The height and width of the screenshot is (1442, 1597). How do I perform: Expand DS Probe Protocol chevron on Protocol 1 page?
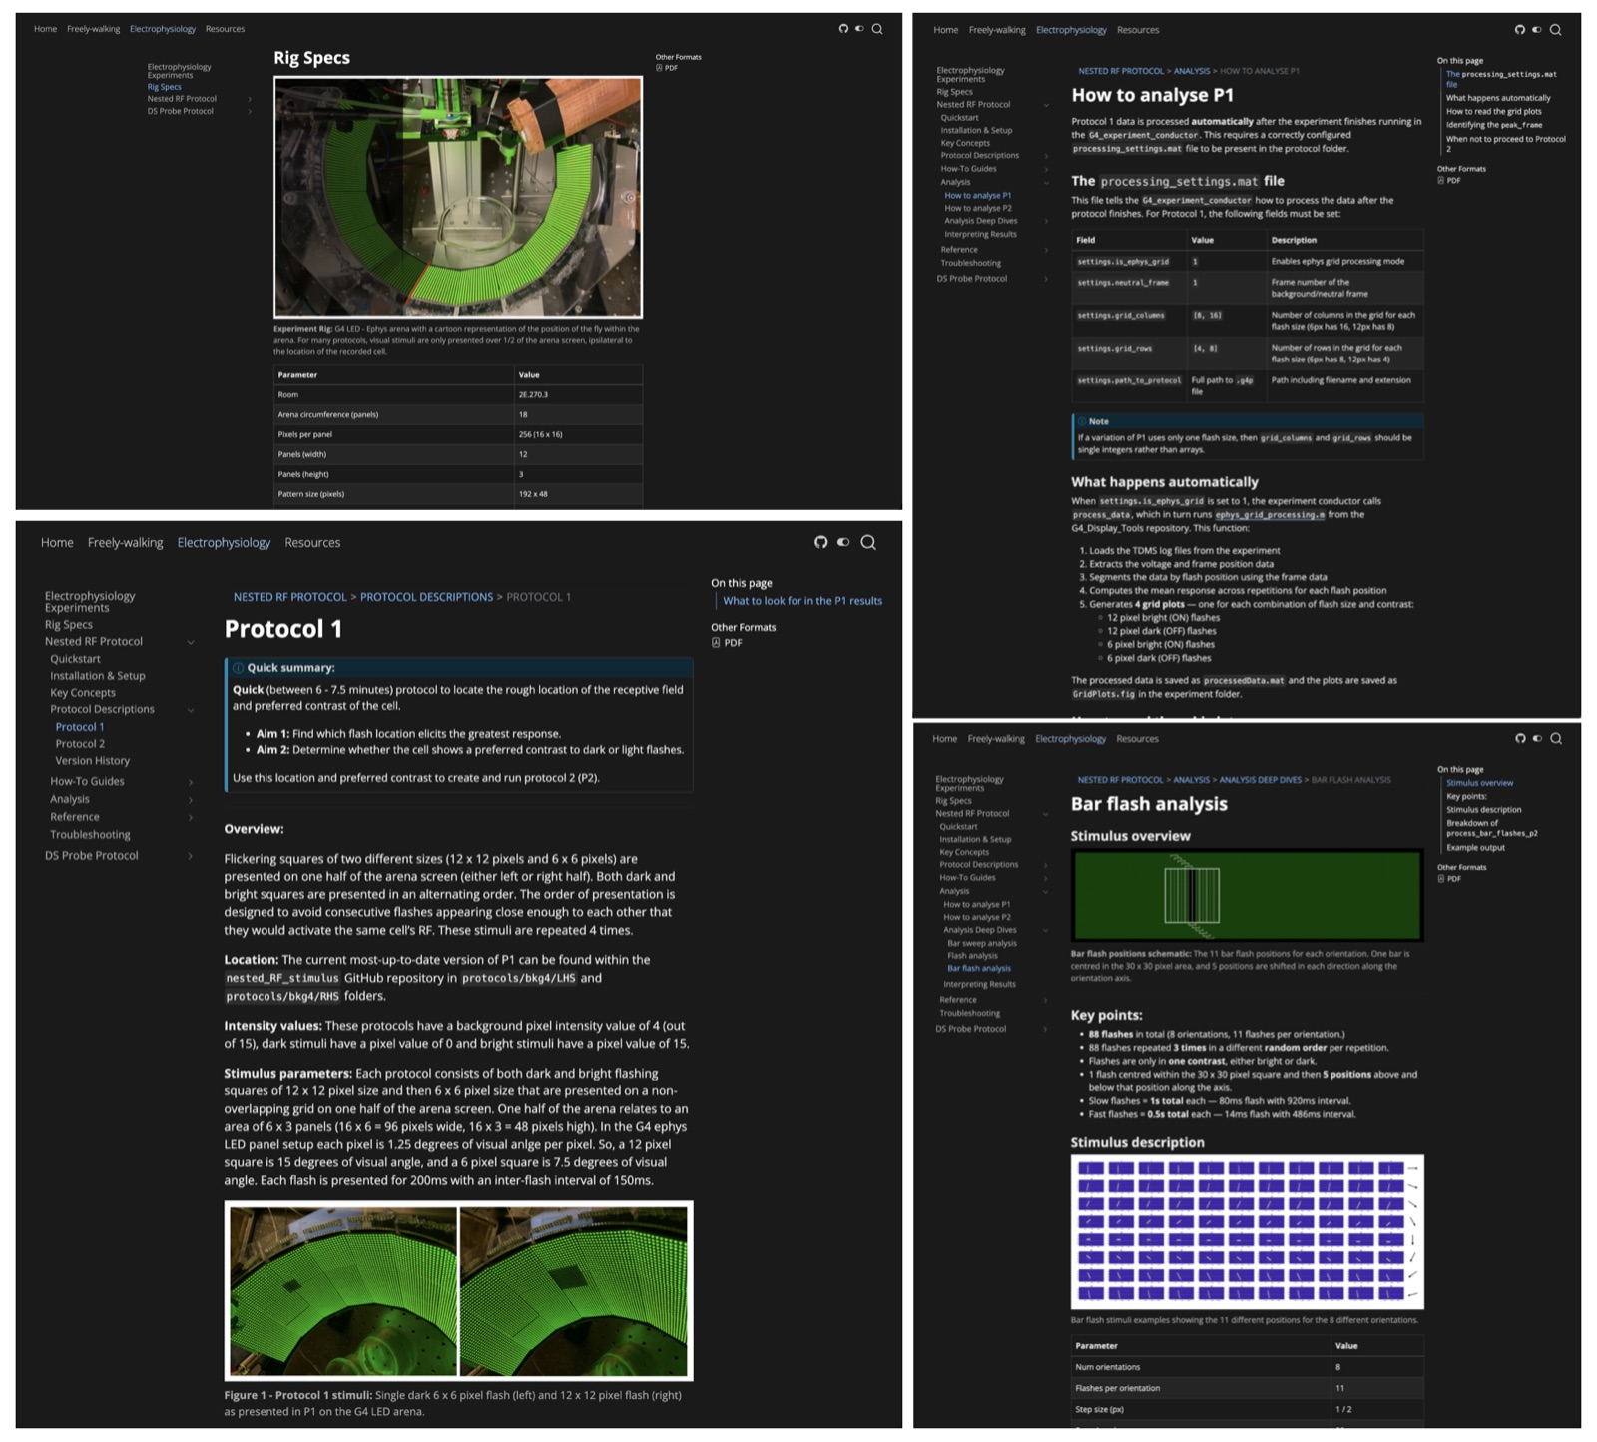[191, 856]
